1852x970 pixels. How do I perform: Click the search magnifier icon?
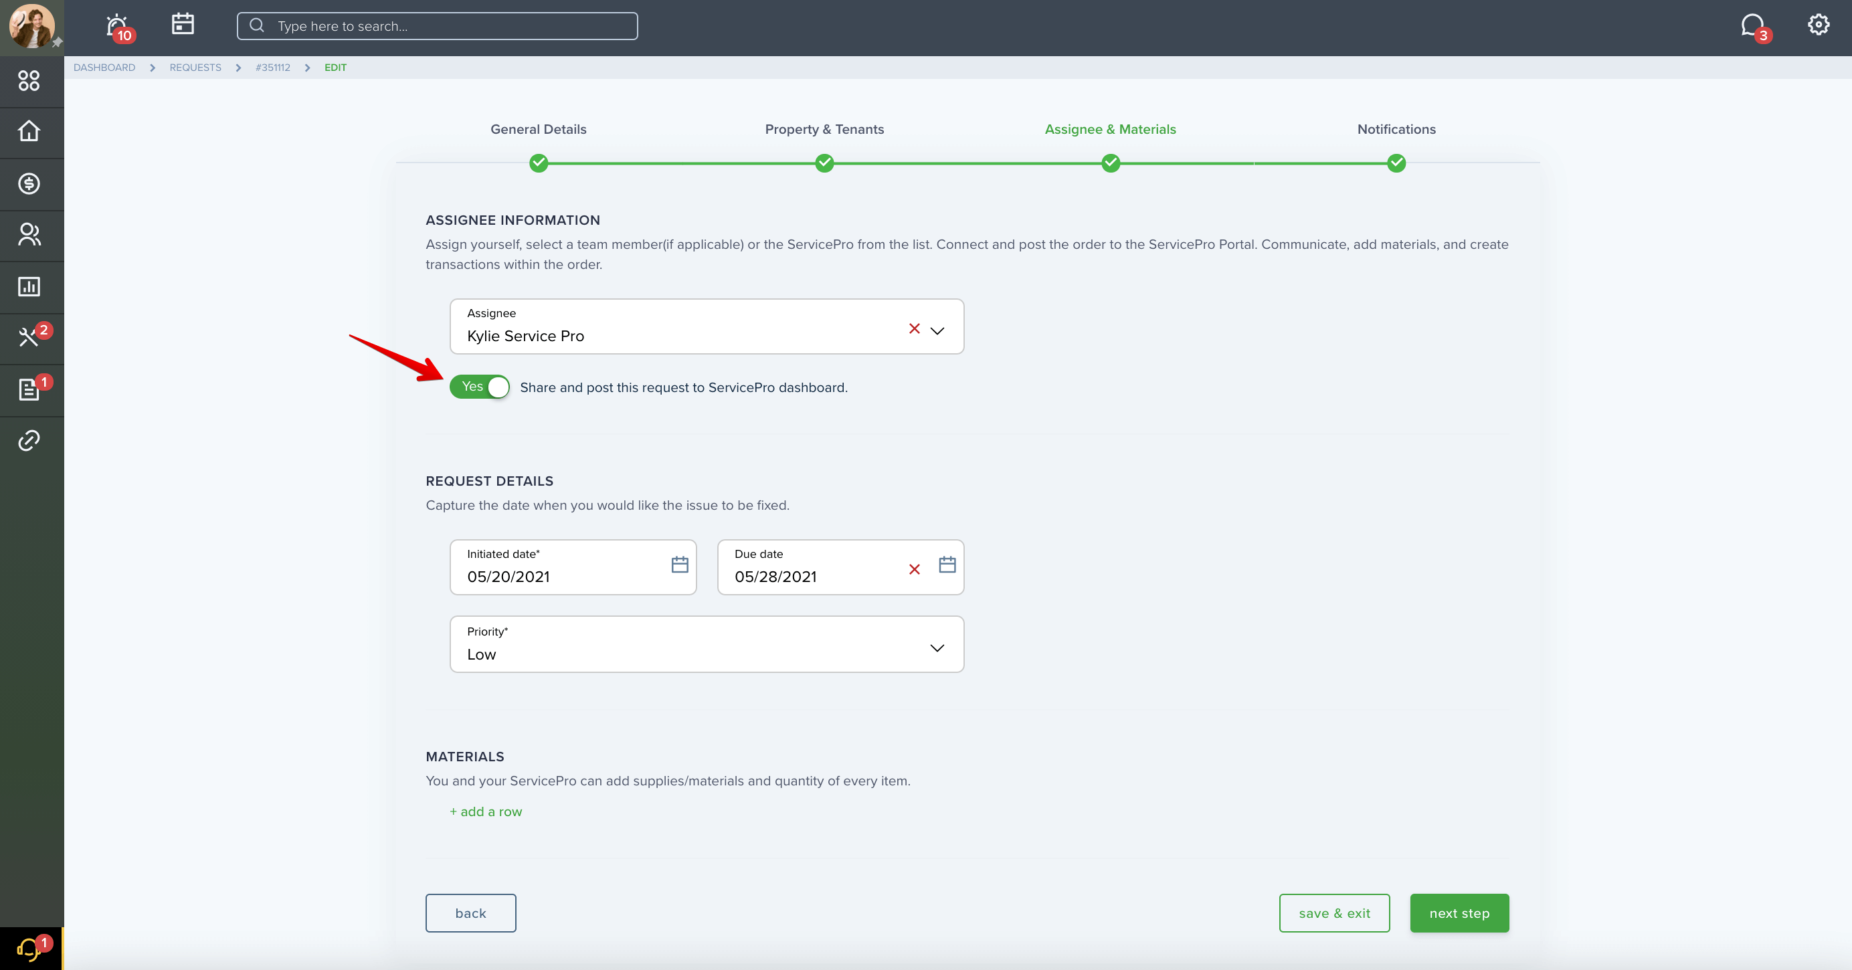click(257, 26)
